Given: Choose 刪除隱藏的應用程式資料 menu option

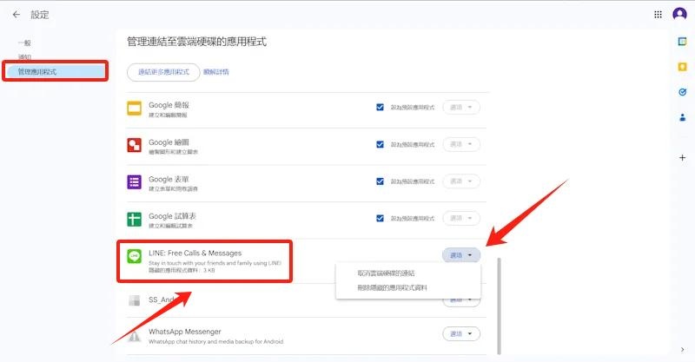Looking at the screenshot, I should (393, 287).
